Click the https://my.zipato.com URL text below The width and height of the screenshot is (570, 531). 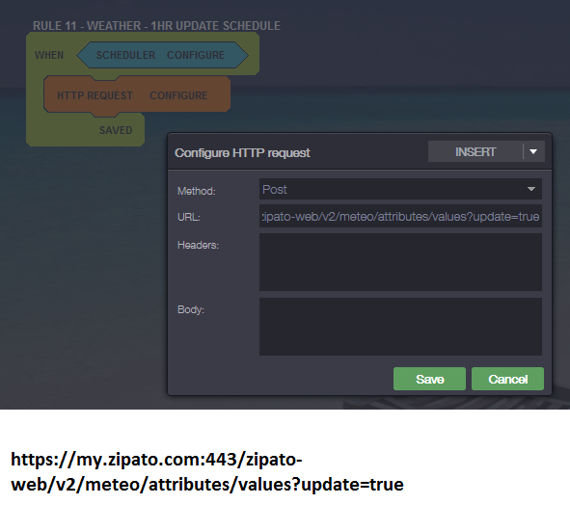pos(207,472)
